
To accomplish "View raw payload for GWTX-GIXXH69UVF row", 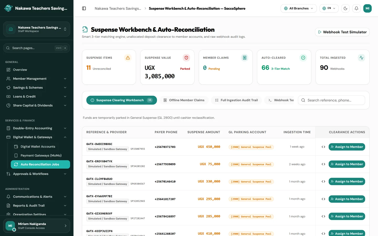I will pos(323,216).
